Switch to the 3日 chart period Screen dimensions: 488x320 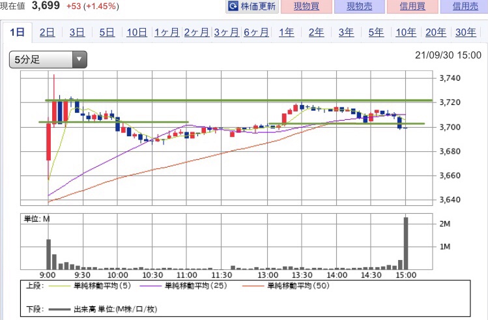coord(77,33)
